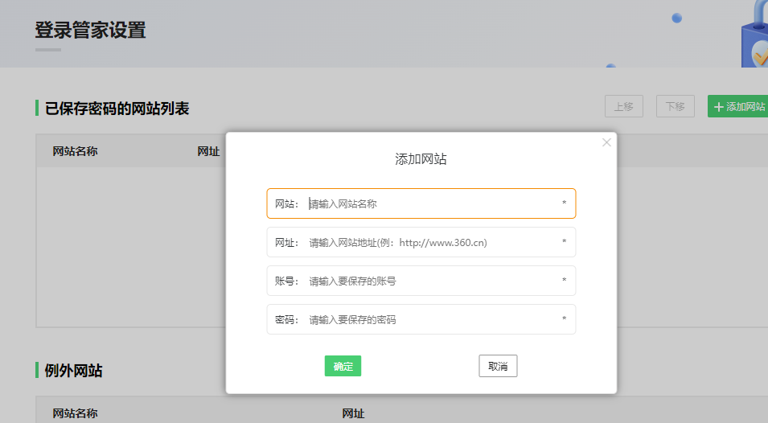
Task: Click 网址 header in 例外网站 table
Action: click(353, 413)
